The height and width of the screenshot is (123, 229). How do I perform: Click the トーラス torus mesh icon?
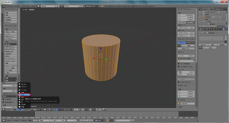coord(20,90)
